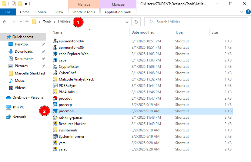Select the rat-king-parser icon
This screenshot has height=162, width=251.
click(x=55, y=117)
